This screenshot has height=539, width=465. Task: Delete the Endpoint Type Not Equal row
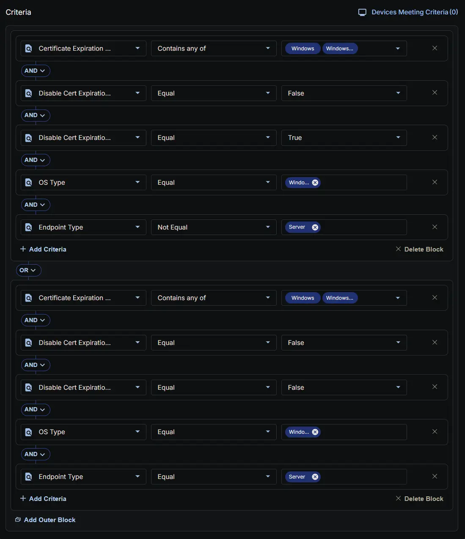point(435,227)
